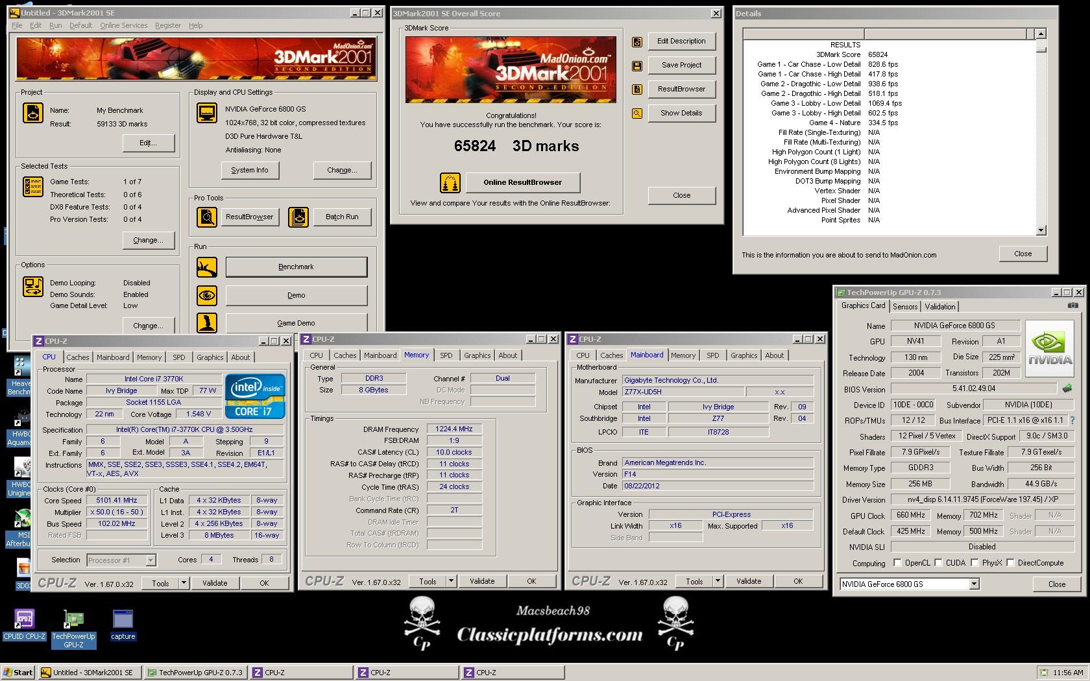Open the GPU selector dropdown in GPU-Z

[974, 584]
